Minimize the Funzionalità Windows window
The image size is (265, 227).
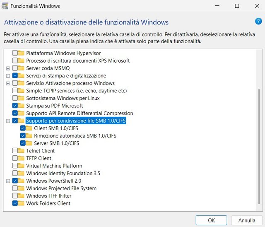click(217, 6)
